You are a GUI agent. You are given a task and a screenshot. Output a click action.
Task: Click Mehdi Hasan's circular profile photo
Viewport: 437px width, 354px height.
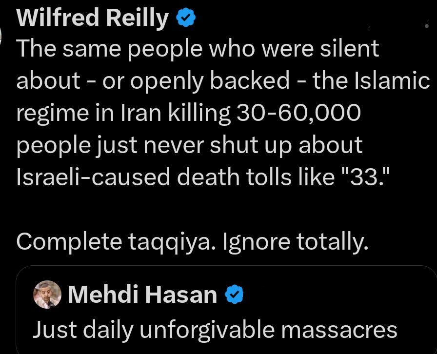[x=47, y=294]
